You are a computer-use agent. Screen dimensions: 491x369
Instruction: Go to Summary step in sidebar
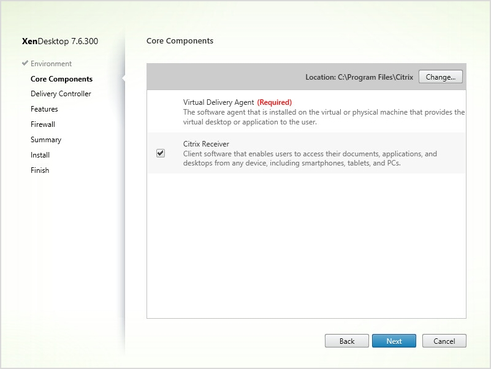point(46,140)
